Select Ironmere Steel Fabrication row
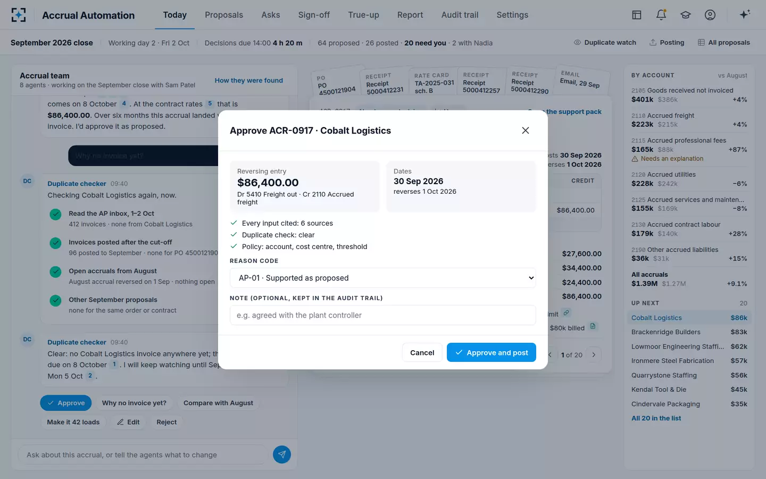 click(x=689, y=361)
